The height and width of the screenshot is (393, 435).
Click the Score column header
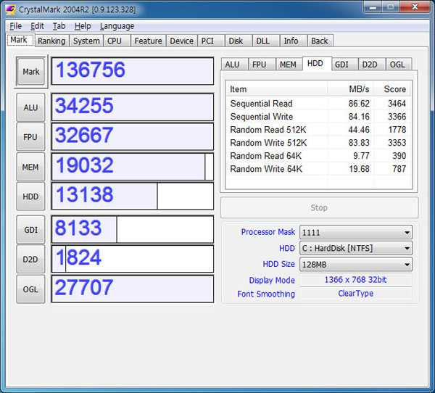392,88
